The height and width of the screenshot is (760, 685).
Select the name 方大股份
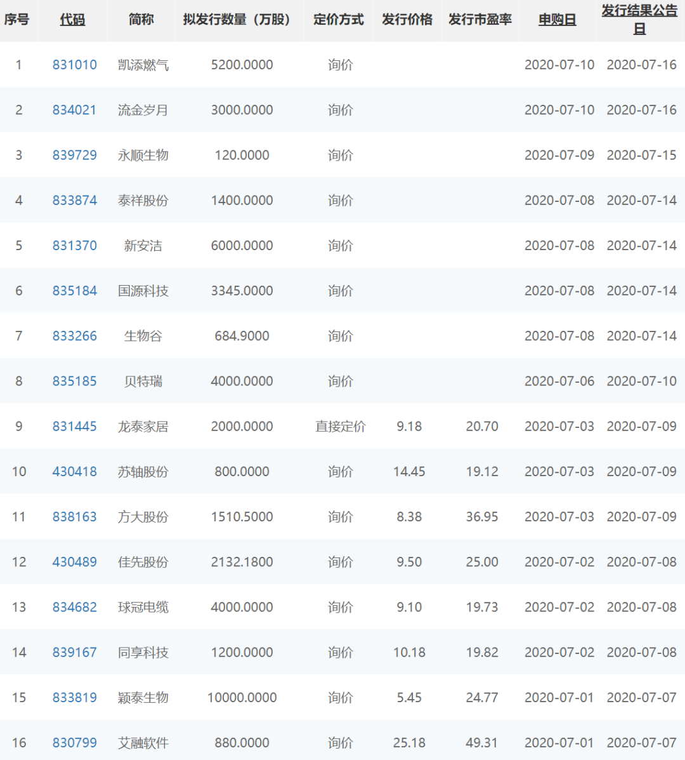tap(143, 517)
